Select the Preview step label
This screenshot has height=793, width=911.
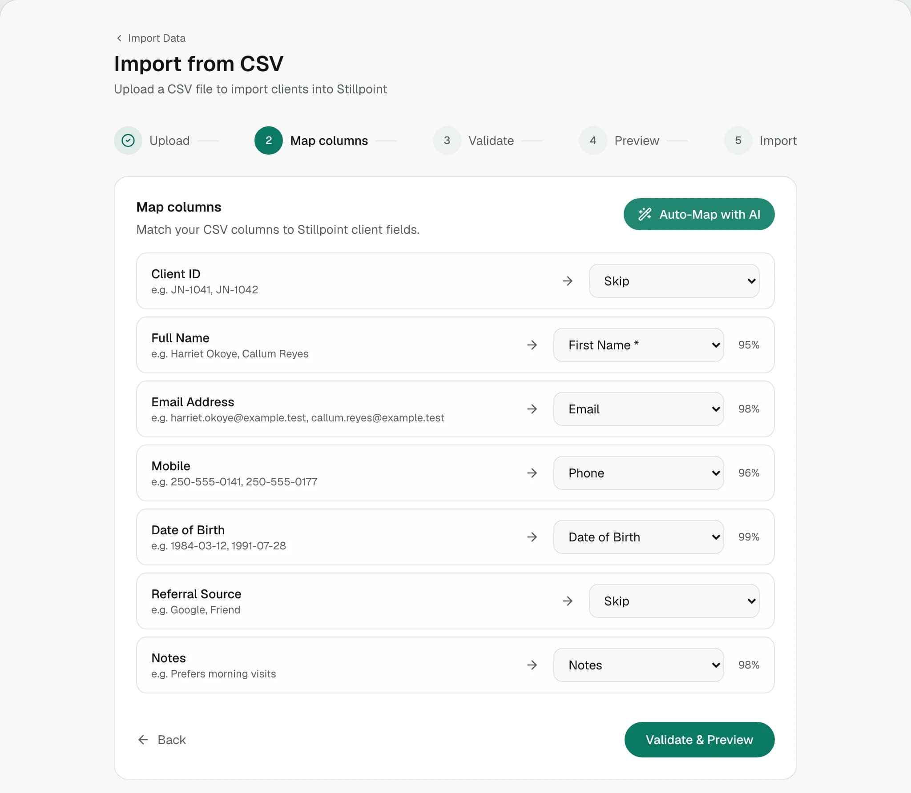click(x=637, y=140)
